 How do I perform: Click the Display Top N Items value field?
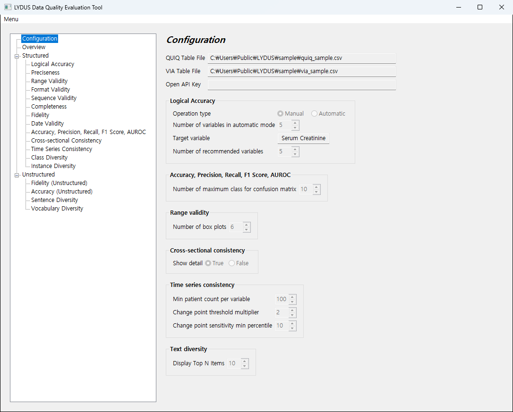235,363
